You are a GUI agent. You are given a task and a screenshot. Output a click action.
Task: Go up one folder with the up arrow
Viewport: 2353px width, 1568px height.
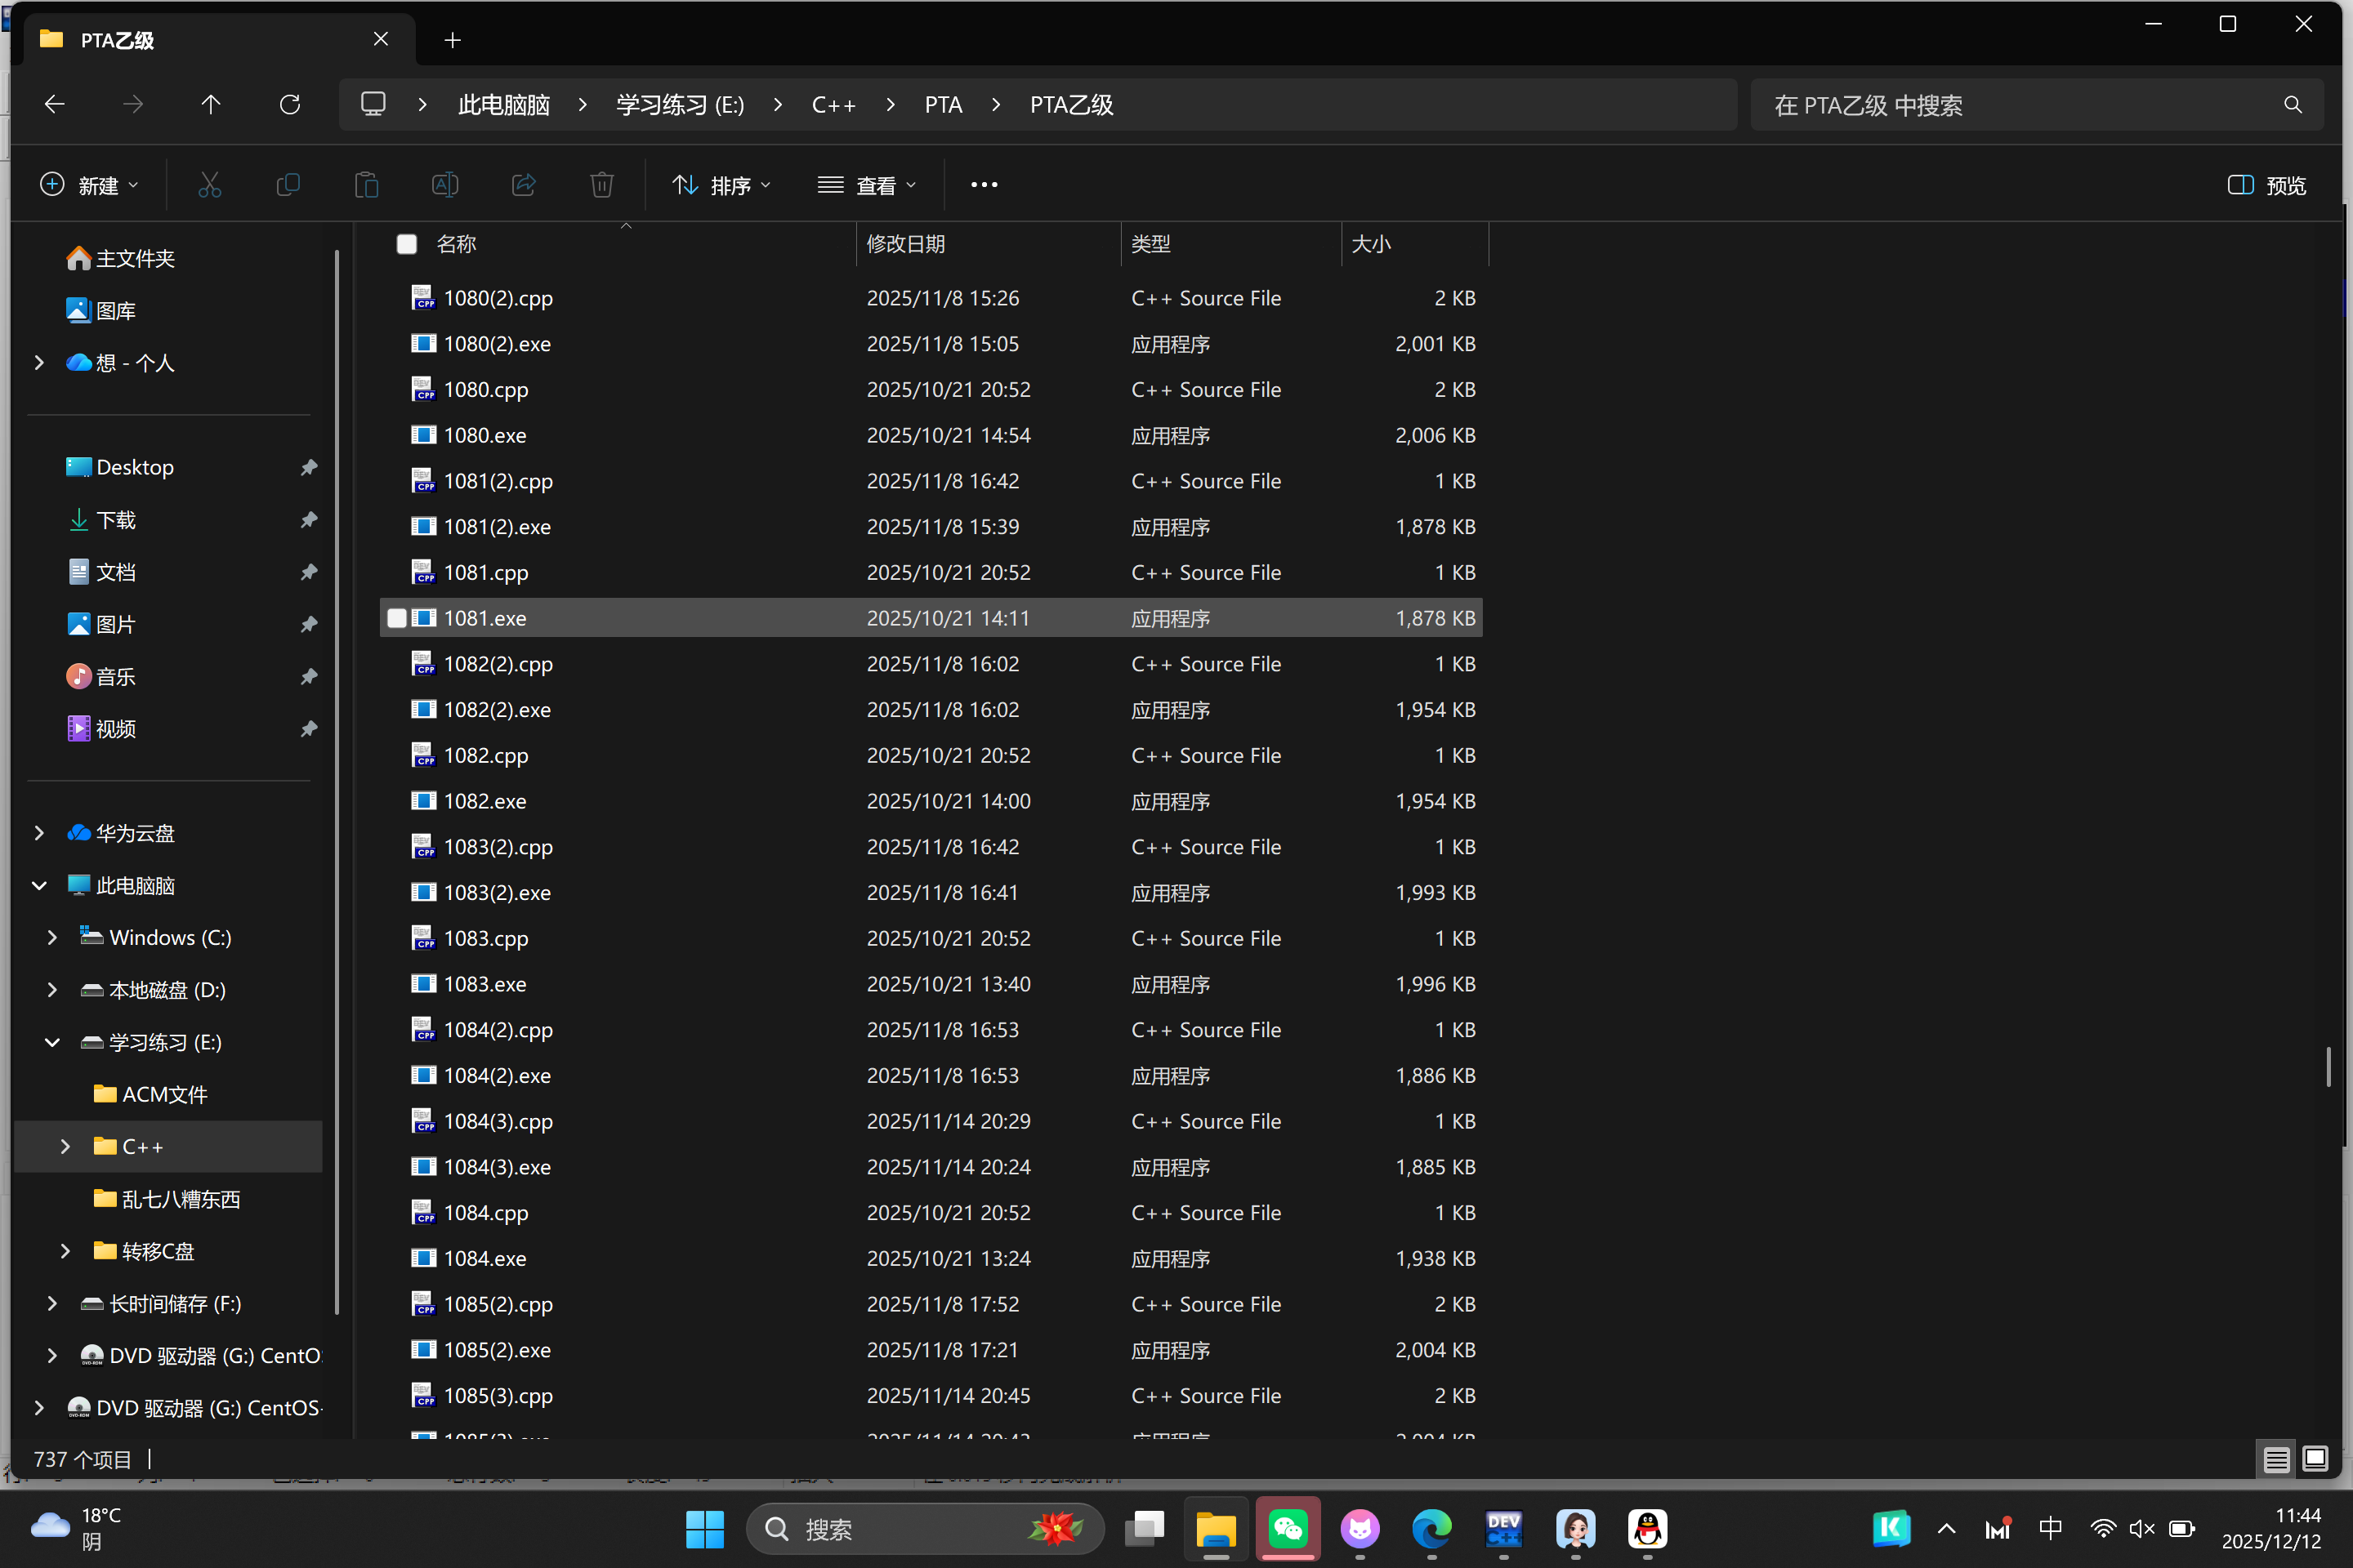click(211, 105)
